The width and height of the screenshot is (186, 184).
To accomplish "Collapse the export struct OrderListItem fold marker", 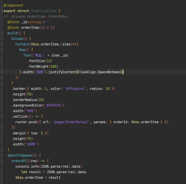I will tap(2, 11).
